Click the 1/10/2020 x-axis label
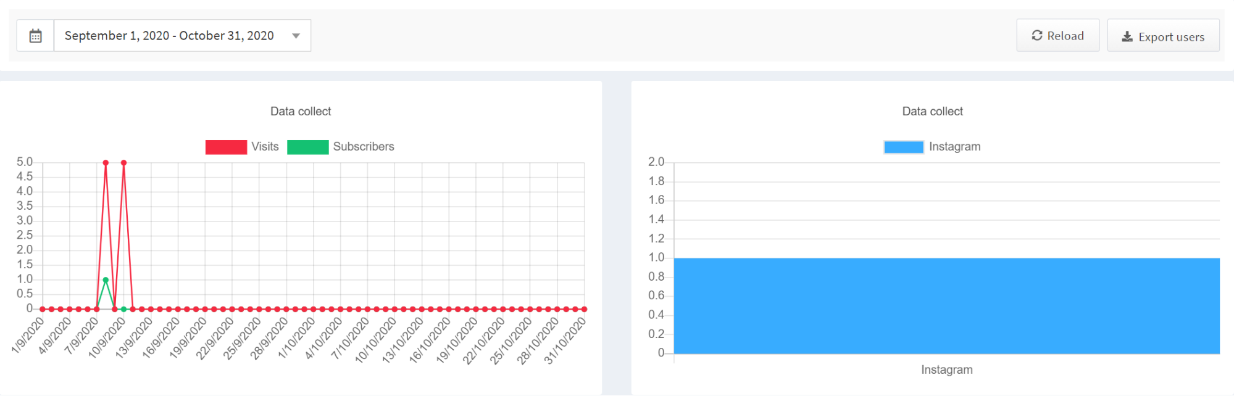 pos(297,338)
